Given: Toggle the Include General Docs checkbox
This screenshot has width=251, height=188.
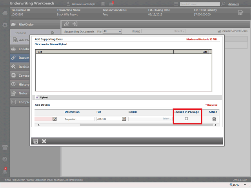Looking at the screenshot, I should (219, 31).
